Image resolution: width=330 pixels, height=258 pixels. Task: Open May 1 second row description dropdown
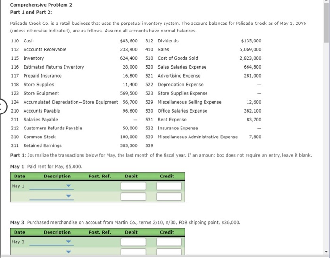[x=51, y=196]
